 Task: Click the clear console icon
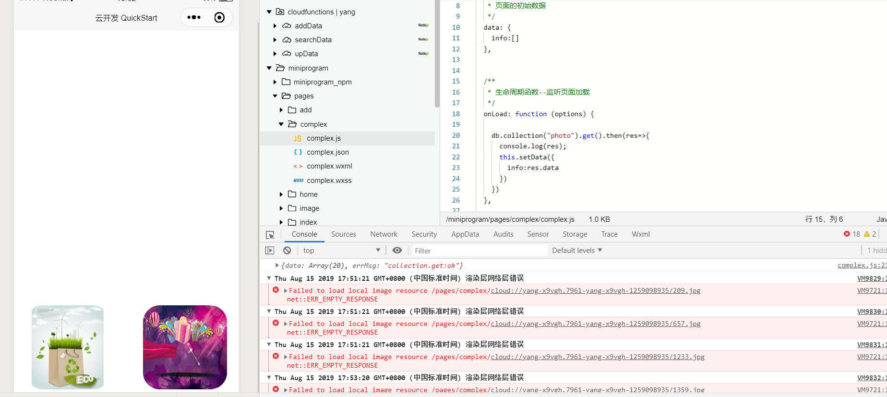tap(287, 251)
